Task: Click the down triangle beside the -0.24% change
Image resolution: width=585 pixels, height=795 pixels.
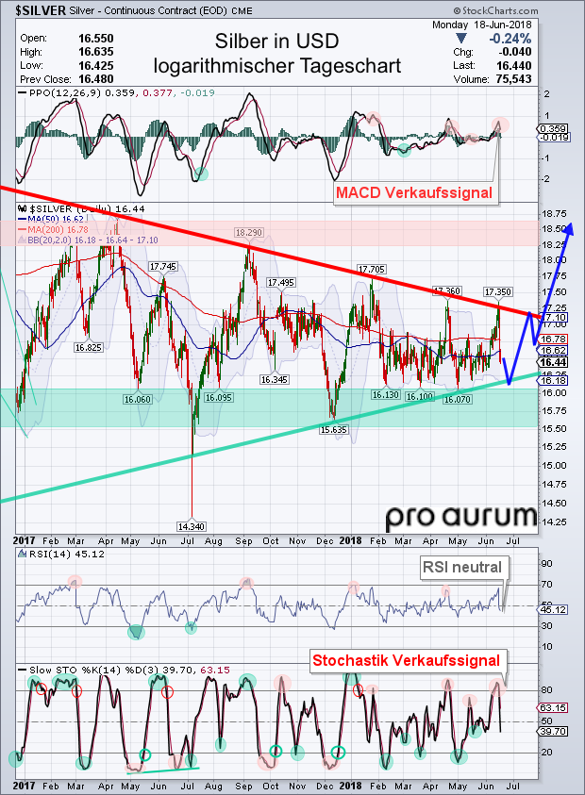Action: [x=460, y=39]
